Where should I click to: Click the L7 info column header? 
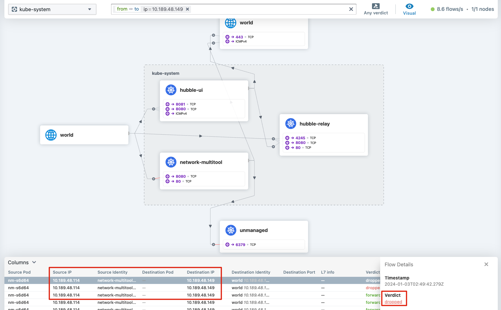(x=328, y=272)
